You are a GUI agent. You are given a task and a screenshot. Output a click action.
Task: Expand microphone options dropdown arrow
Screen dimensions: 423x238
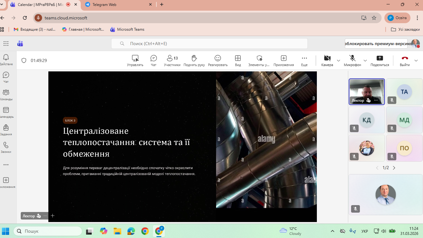365,60
